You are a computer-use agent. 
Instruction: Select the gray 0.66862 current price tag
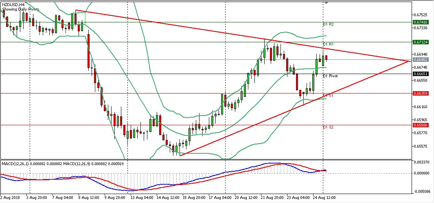pos(420,59)
